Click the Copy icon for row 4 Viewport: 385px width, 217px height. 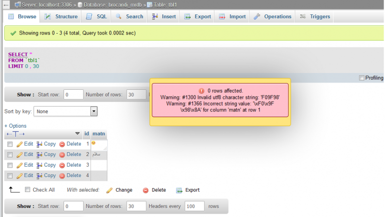pos(40,176)
